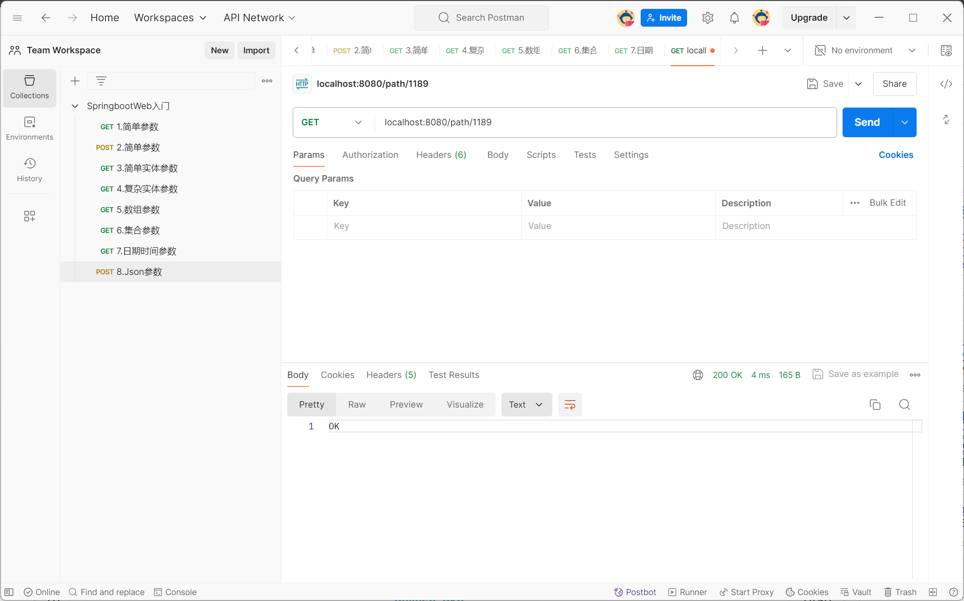Change response format Text dropdown
The image size is (964, 601).
(x=527, y=405)
